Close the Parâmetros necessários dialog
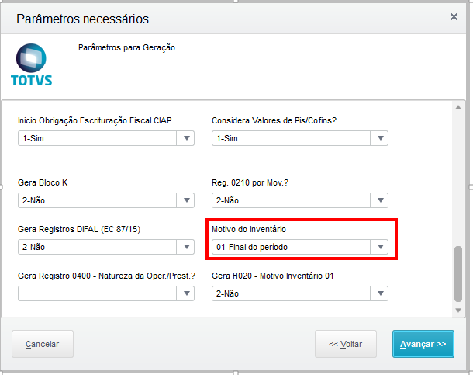This screenshot has height=375, width=473. click(x=454, y=16)
